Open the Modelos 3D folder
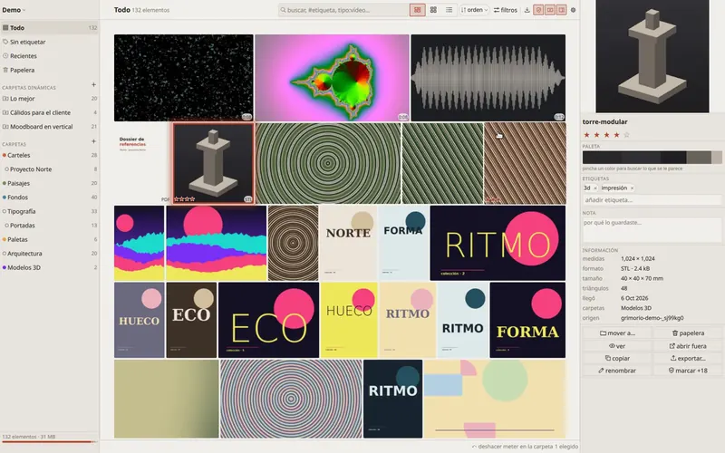The height and width of the screenshot is (453, 725). [49, 267]
